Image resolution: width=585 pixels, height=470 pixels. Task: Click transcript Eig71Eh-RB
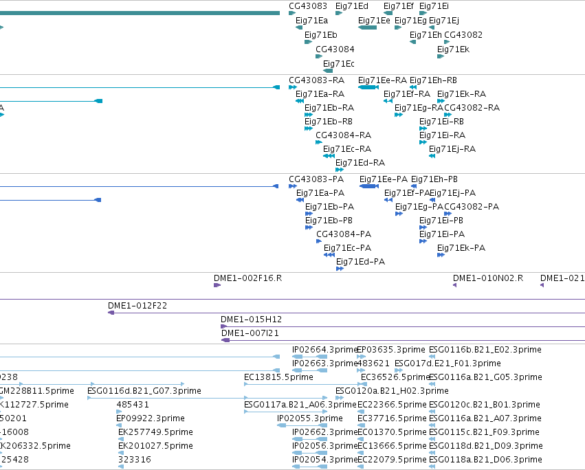pos(433,80)
